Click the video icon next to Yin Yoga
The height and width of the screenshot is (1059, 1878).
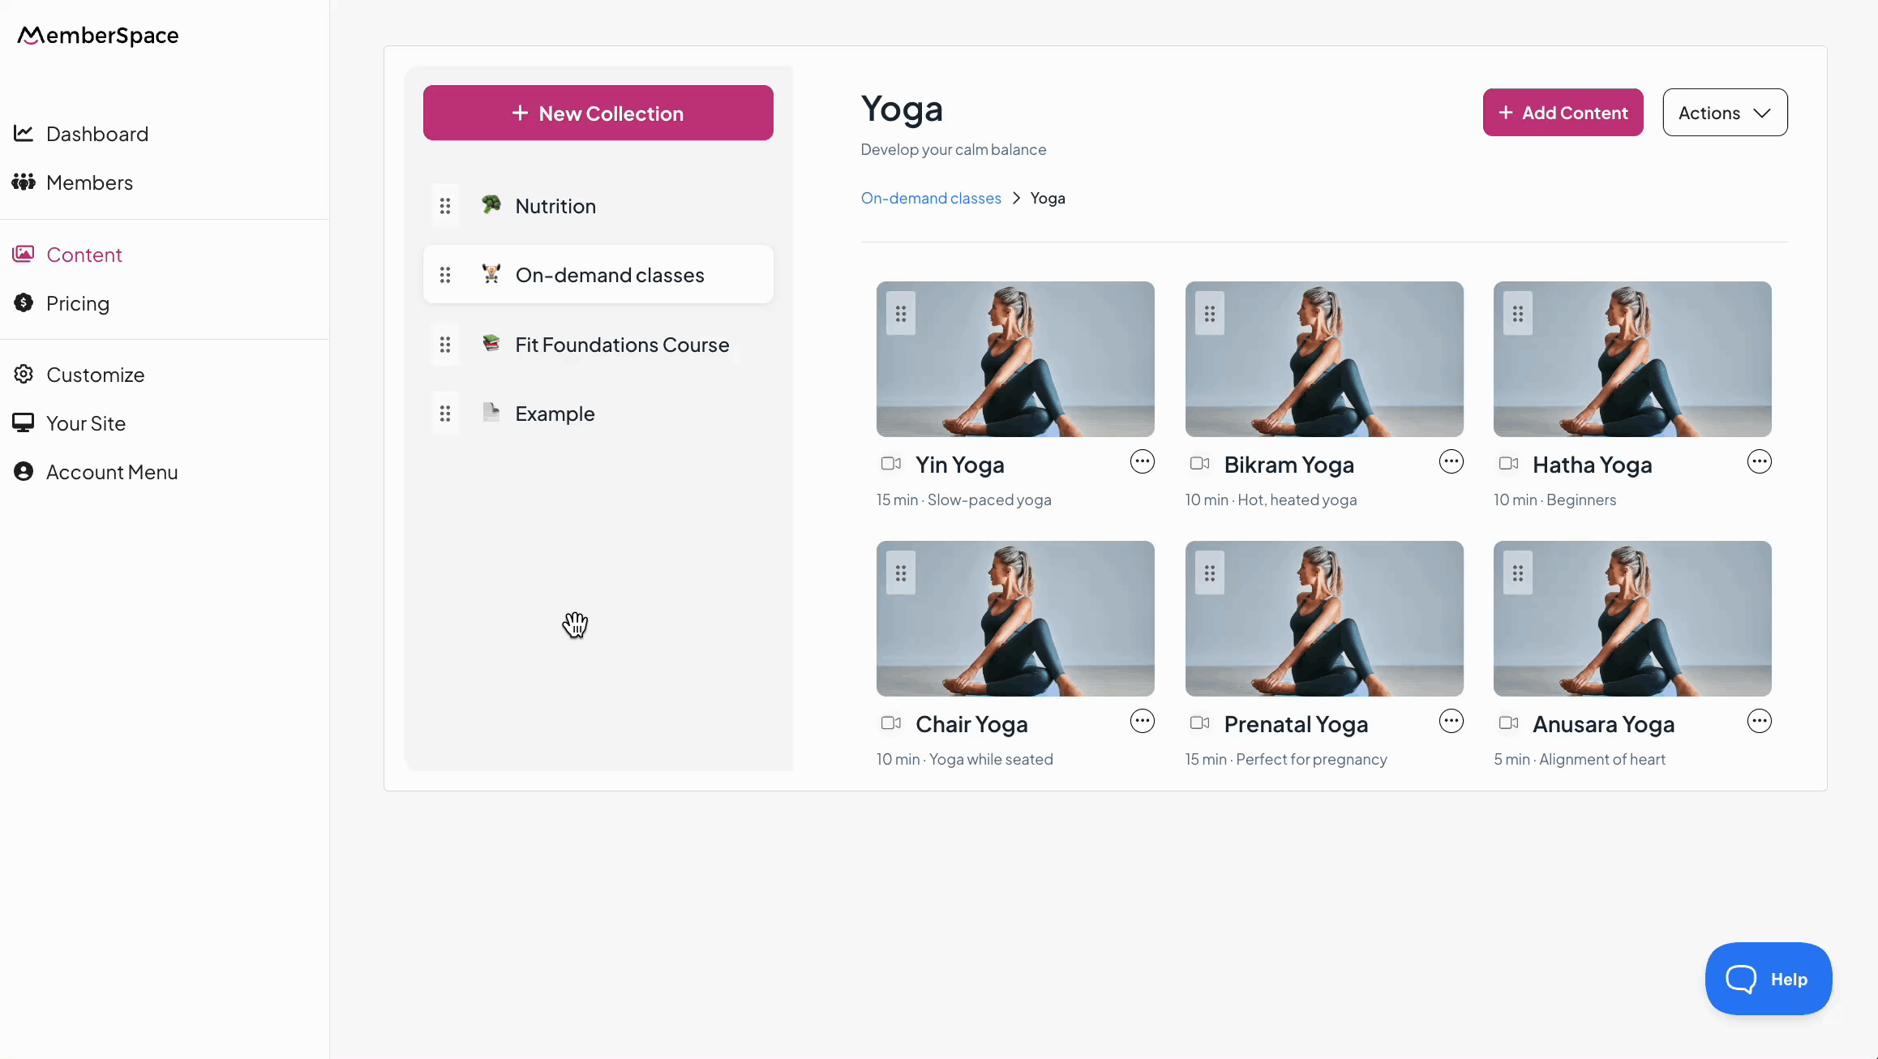coord(891,464)
